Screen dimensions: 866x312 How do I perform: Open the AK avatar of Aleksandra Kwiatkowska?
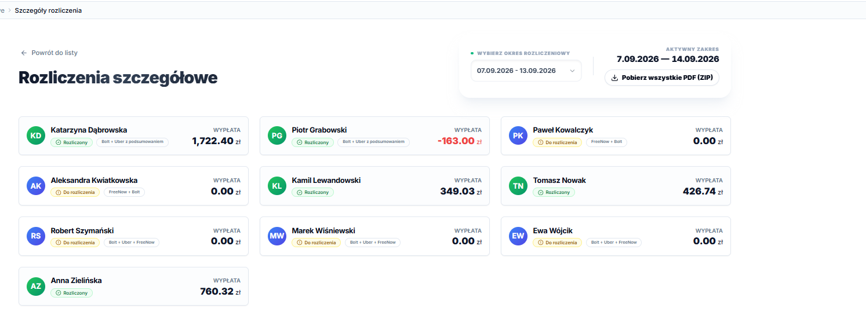[36, 185]
